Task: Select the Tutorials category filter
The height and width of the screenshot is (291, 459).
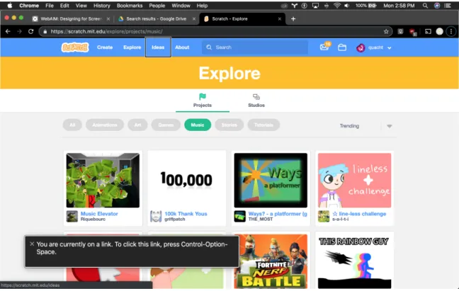Action: pyautogui.click(x=263, y=125)
